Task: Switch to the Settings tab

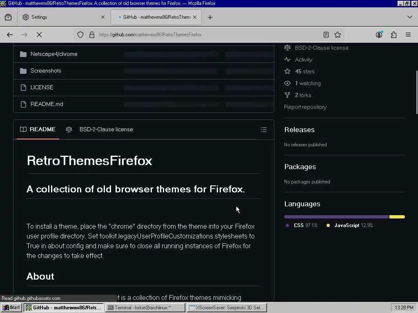Action: 63,17
